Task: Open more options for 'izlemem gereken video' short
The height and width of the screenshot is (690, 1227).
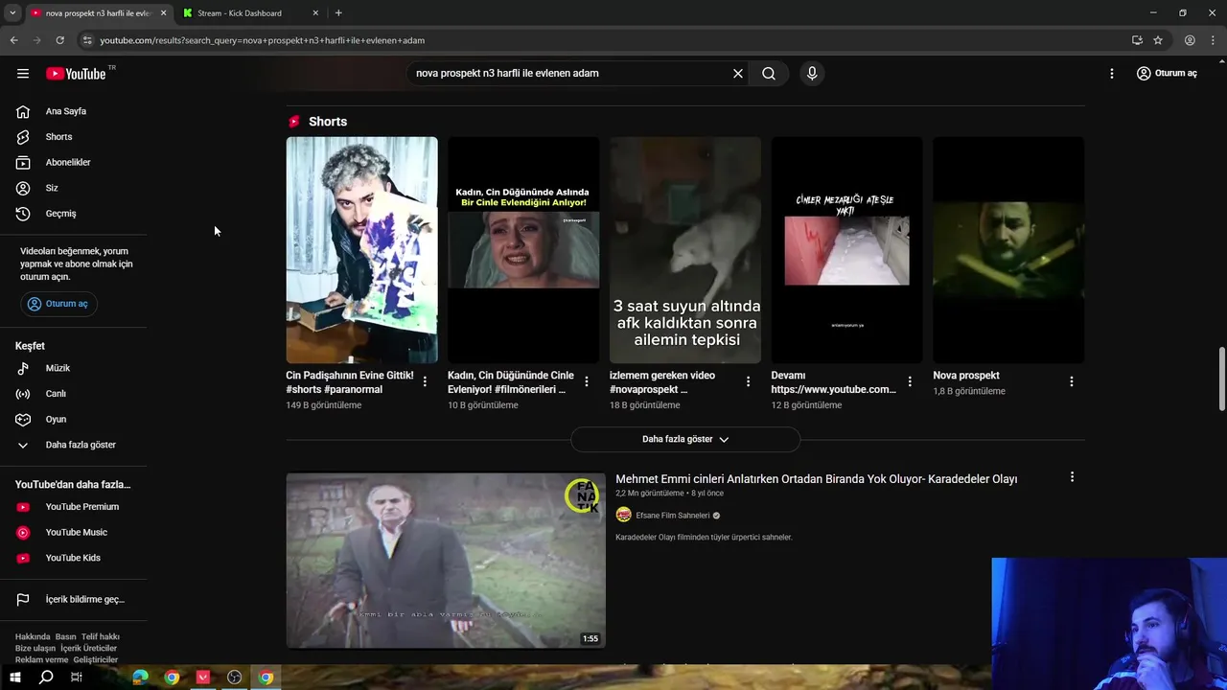Action: pos(748,381)
